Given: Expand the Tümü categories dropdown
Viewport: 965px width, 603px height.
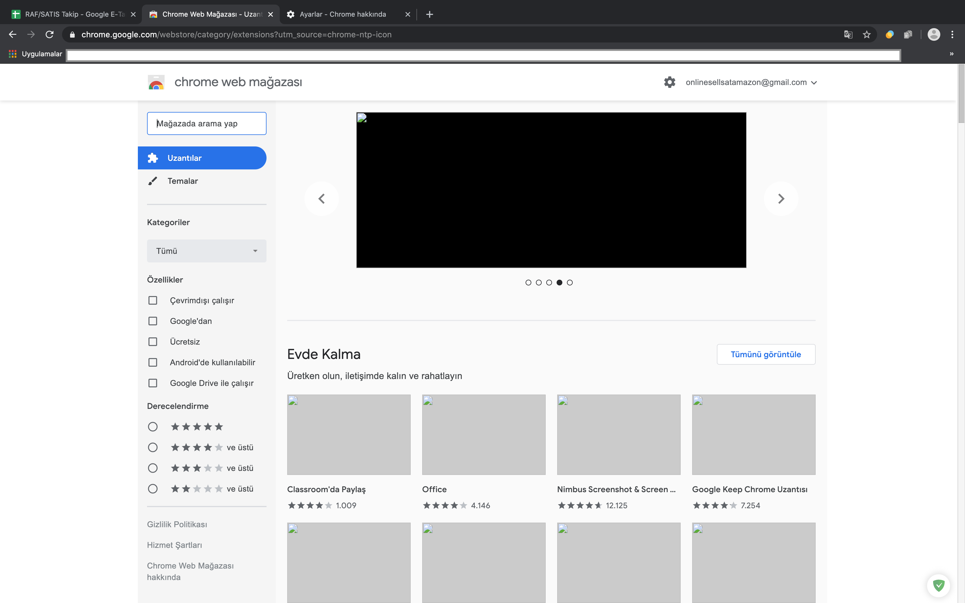Looking at the screenshot, I should click(206, 251).
